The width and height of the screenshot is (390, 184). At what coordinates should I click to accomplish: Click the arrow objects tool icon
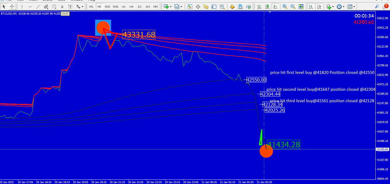78,6
